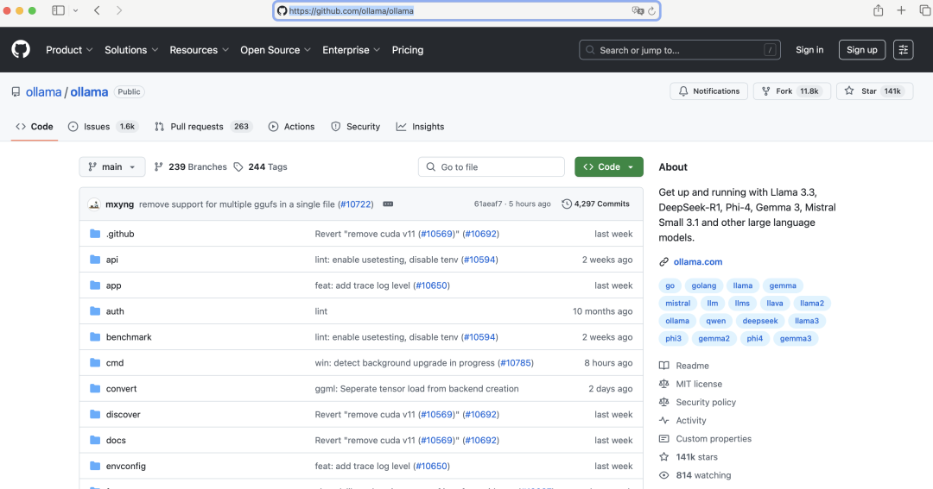Click the .github folder icon

[x=95, y=234]
